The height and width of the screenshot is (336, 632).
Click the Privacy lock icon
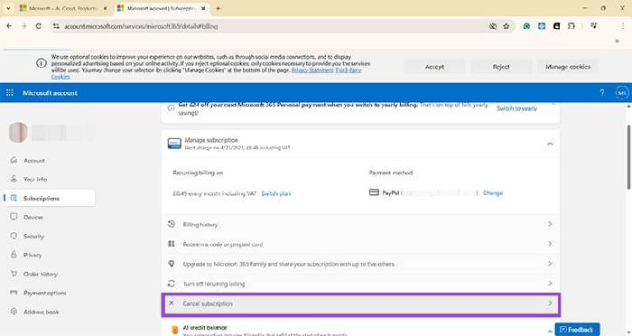pyautogui.click(x=14, y=255)
